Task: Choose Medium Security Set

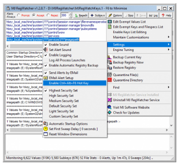Action: click(x=75, y=101)
